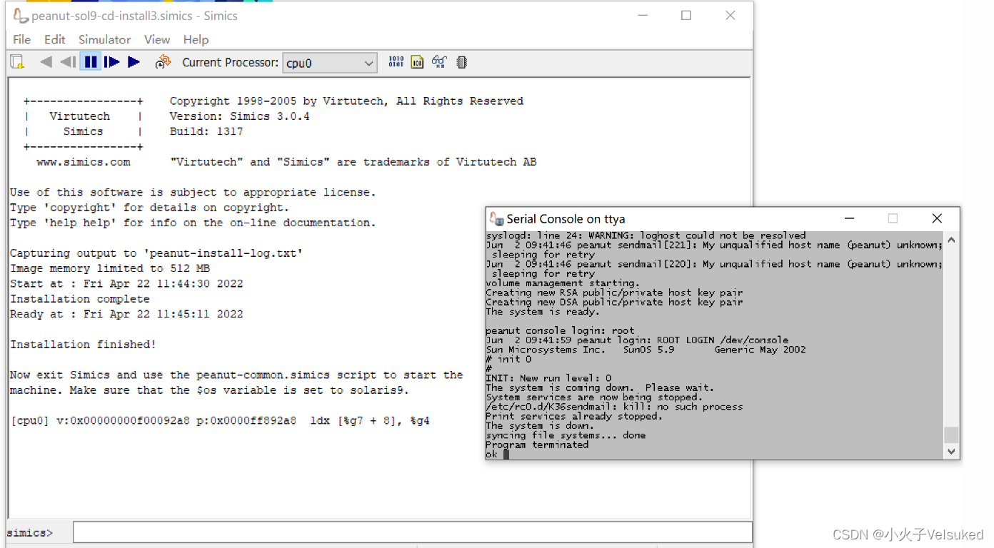Open the Help menu

(196, 39)
